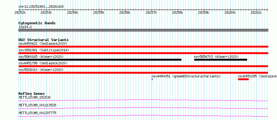
Task: Click the RefSeq Genes track title
Action: [32, 94]
